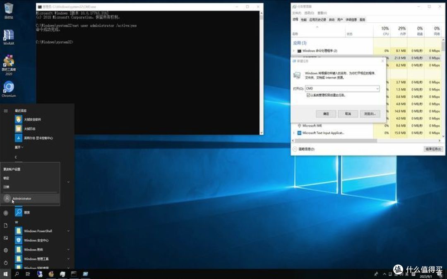The width and height of the screenshot is (447, 279).
Task: Switch to the 用户 tab in Task Manager
Action: click(x=340, y=20)
